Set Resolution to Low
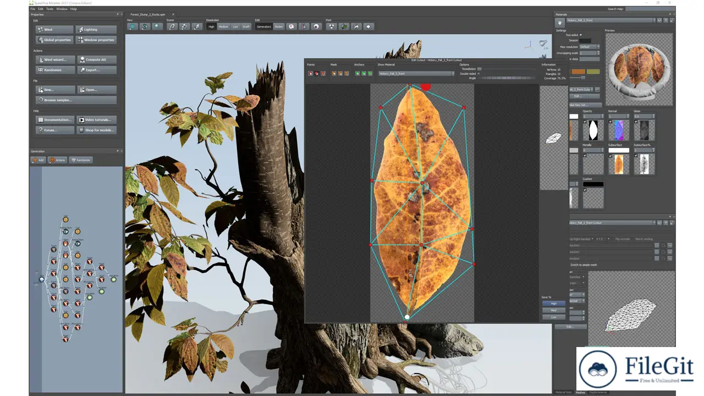The height and width of the screenshot is (396, 704). pos(235,26)
